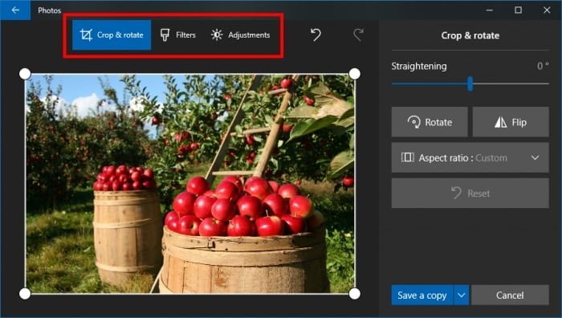
Task: Redo the last undone edit
Action: pyautogui.click(x=358, y=35)
